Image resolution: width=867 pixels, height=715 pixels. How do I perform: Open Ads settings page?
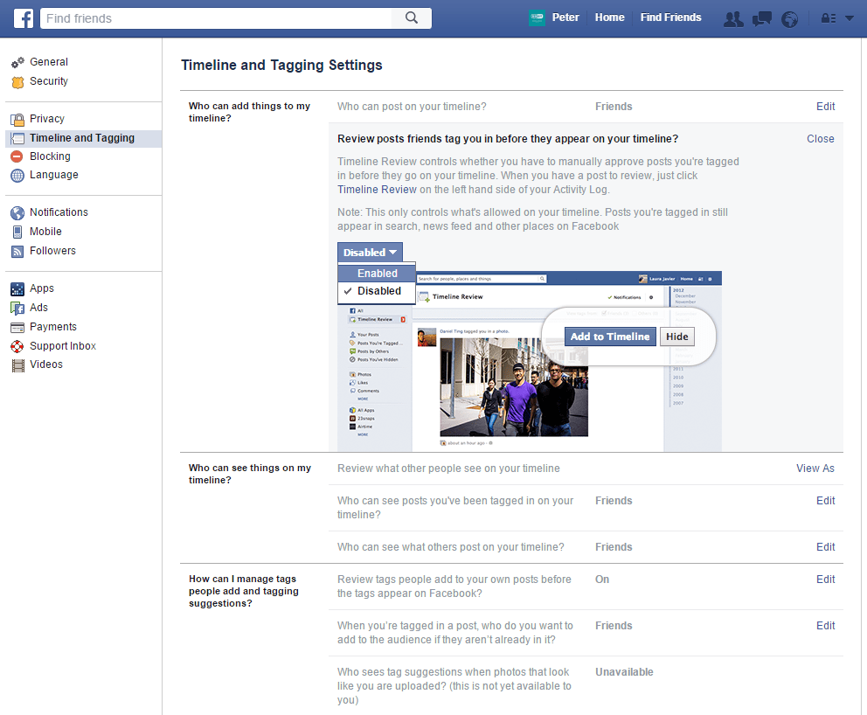click(38, 308)
